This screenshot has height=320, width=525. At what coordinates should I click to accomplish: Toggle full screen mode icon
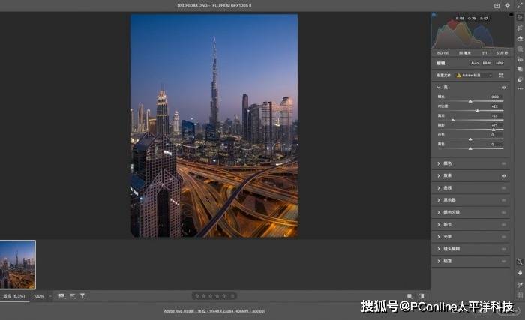click(x=518, y=5)
